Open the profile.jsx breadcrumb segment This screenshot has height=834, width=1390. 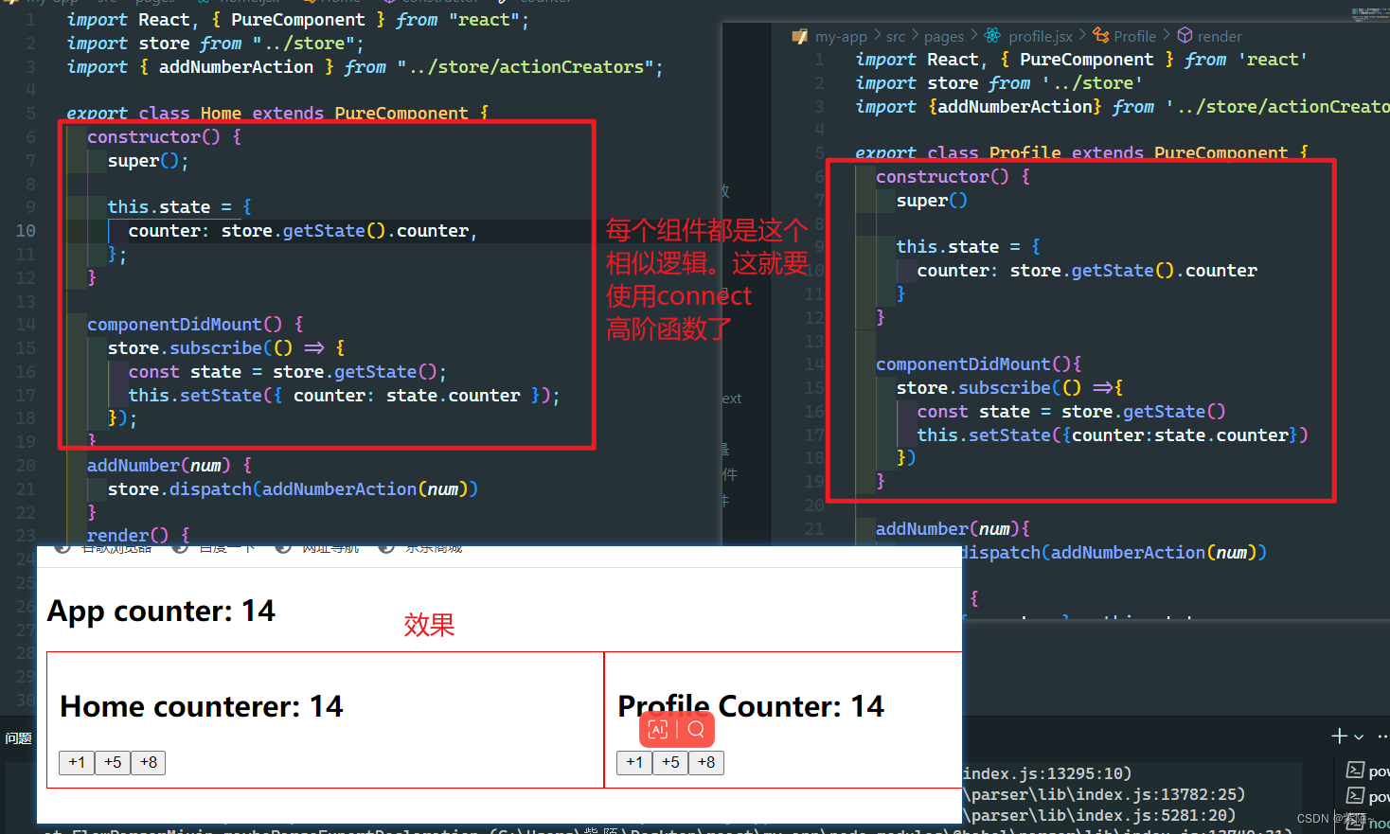pyautogui.click(x=1041, y=36)
